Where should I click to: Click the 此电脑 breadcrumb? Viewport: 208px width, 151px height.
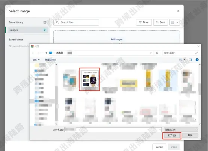(x=60, y=53)
